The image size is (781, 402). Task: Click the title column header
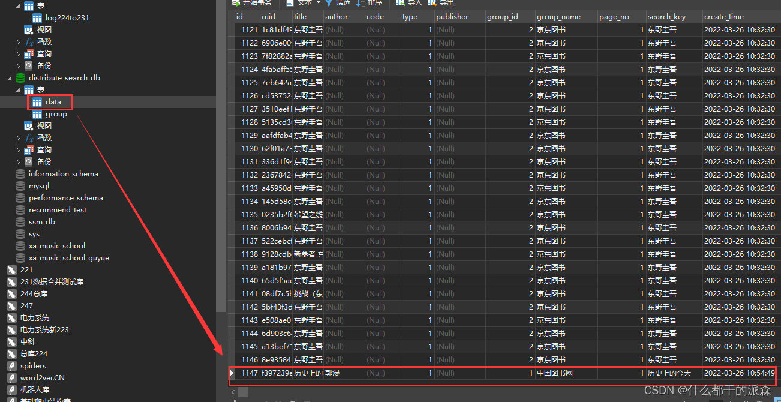(x=307, y=17)
